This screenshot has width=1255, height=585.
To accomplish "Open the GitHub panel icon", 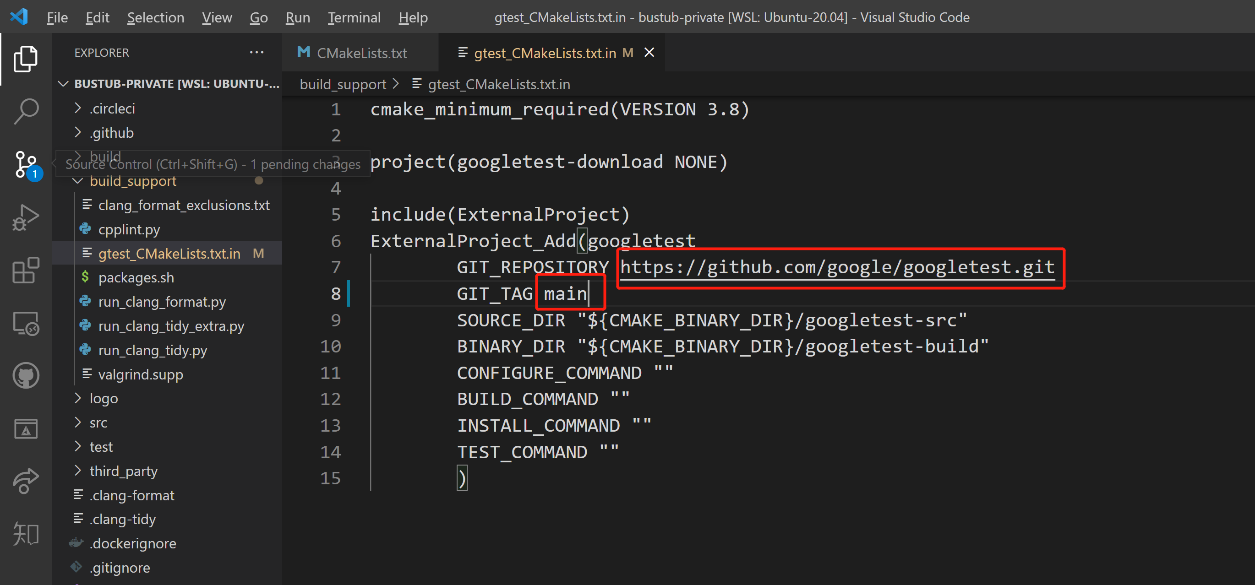I will (25, 375).
